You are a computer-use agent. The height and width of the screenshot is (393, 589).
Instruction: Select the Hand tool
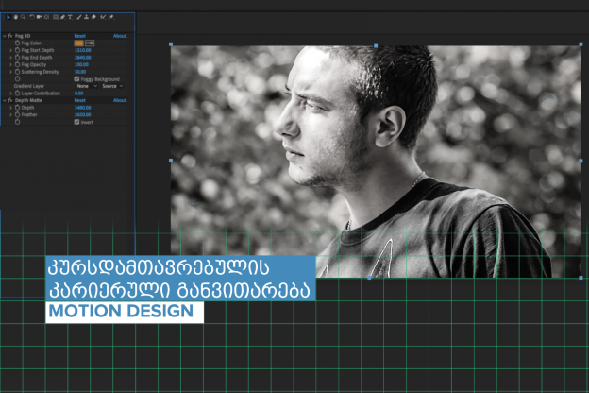point(15,17)
